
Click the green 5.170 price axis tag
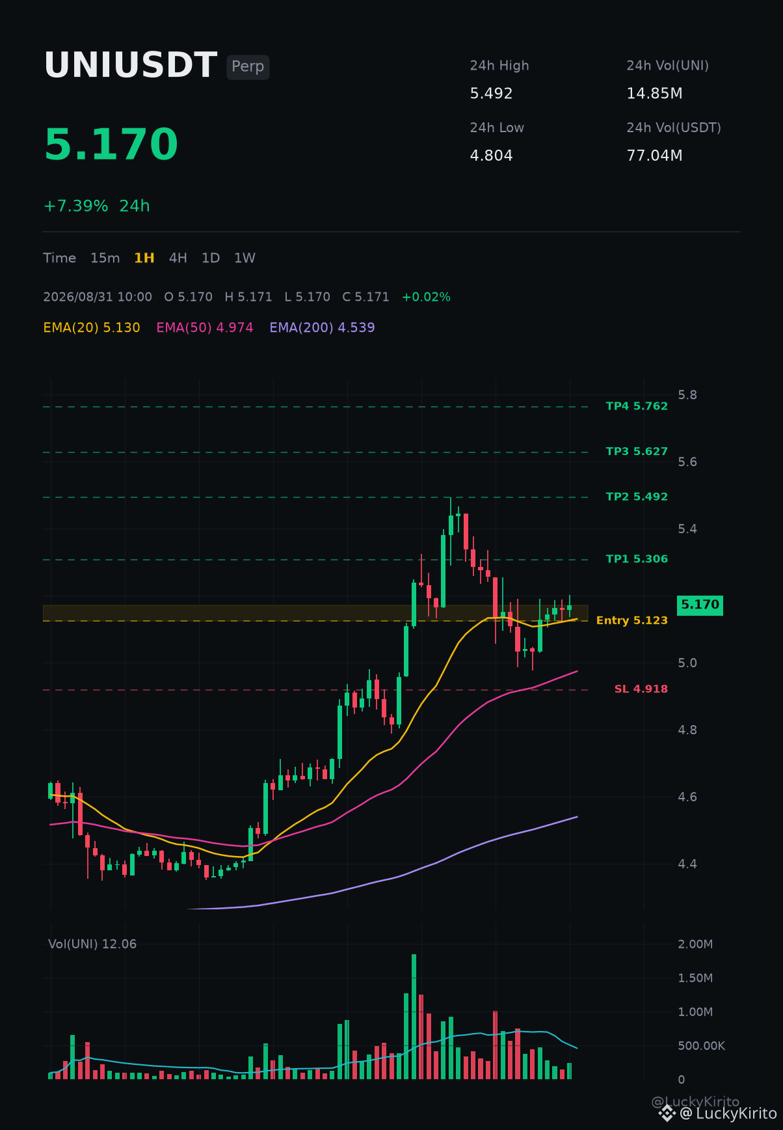700,605
